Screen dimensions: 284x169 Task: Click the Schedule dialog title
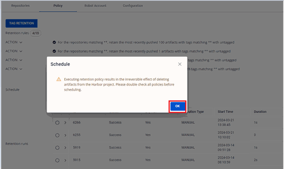pos(60,64)
